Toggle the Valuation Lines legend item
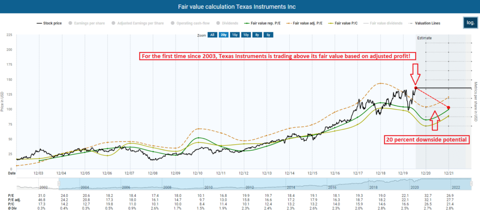The width and height of the screenshot is (480, 212). pos(424,23)
